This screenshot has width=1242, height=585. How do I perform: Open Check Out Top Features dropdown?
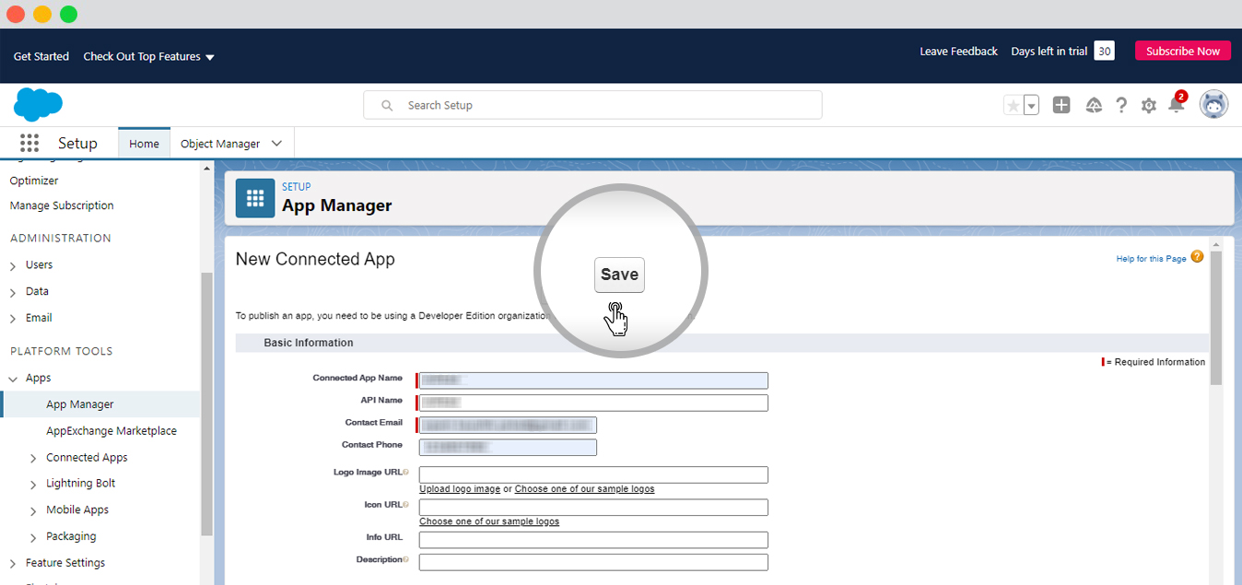[x=148, y=56]
